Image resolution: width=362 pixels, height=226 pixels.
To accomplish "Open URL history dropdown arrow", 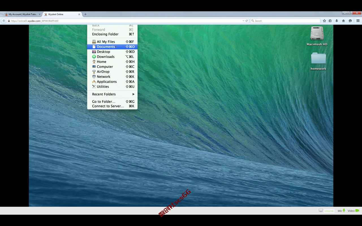I will [243, 21].
